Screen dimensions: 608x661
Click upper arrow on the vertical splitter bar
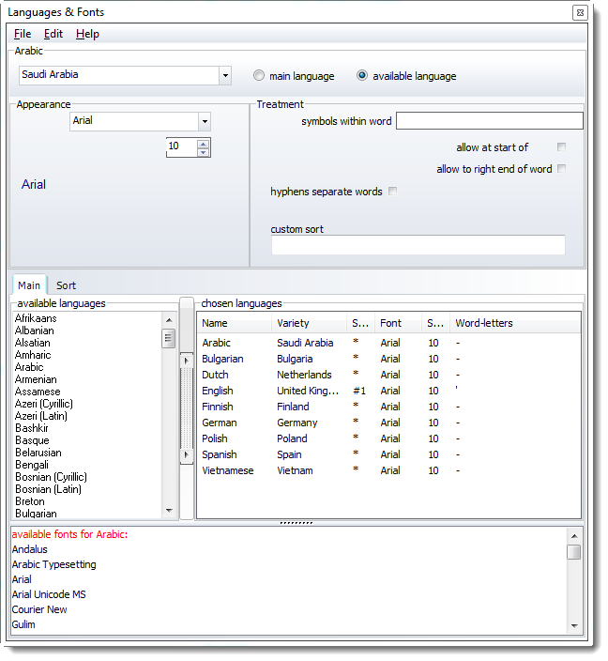click(187, 361)
